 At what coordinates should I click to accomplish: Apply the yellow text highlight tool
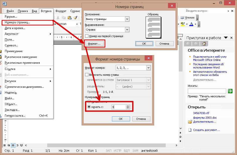183,24
